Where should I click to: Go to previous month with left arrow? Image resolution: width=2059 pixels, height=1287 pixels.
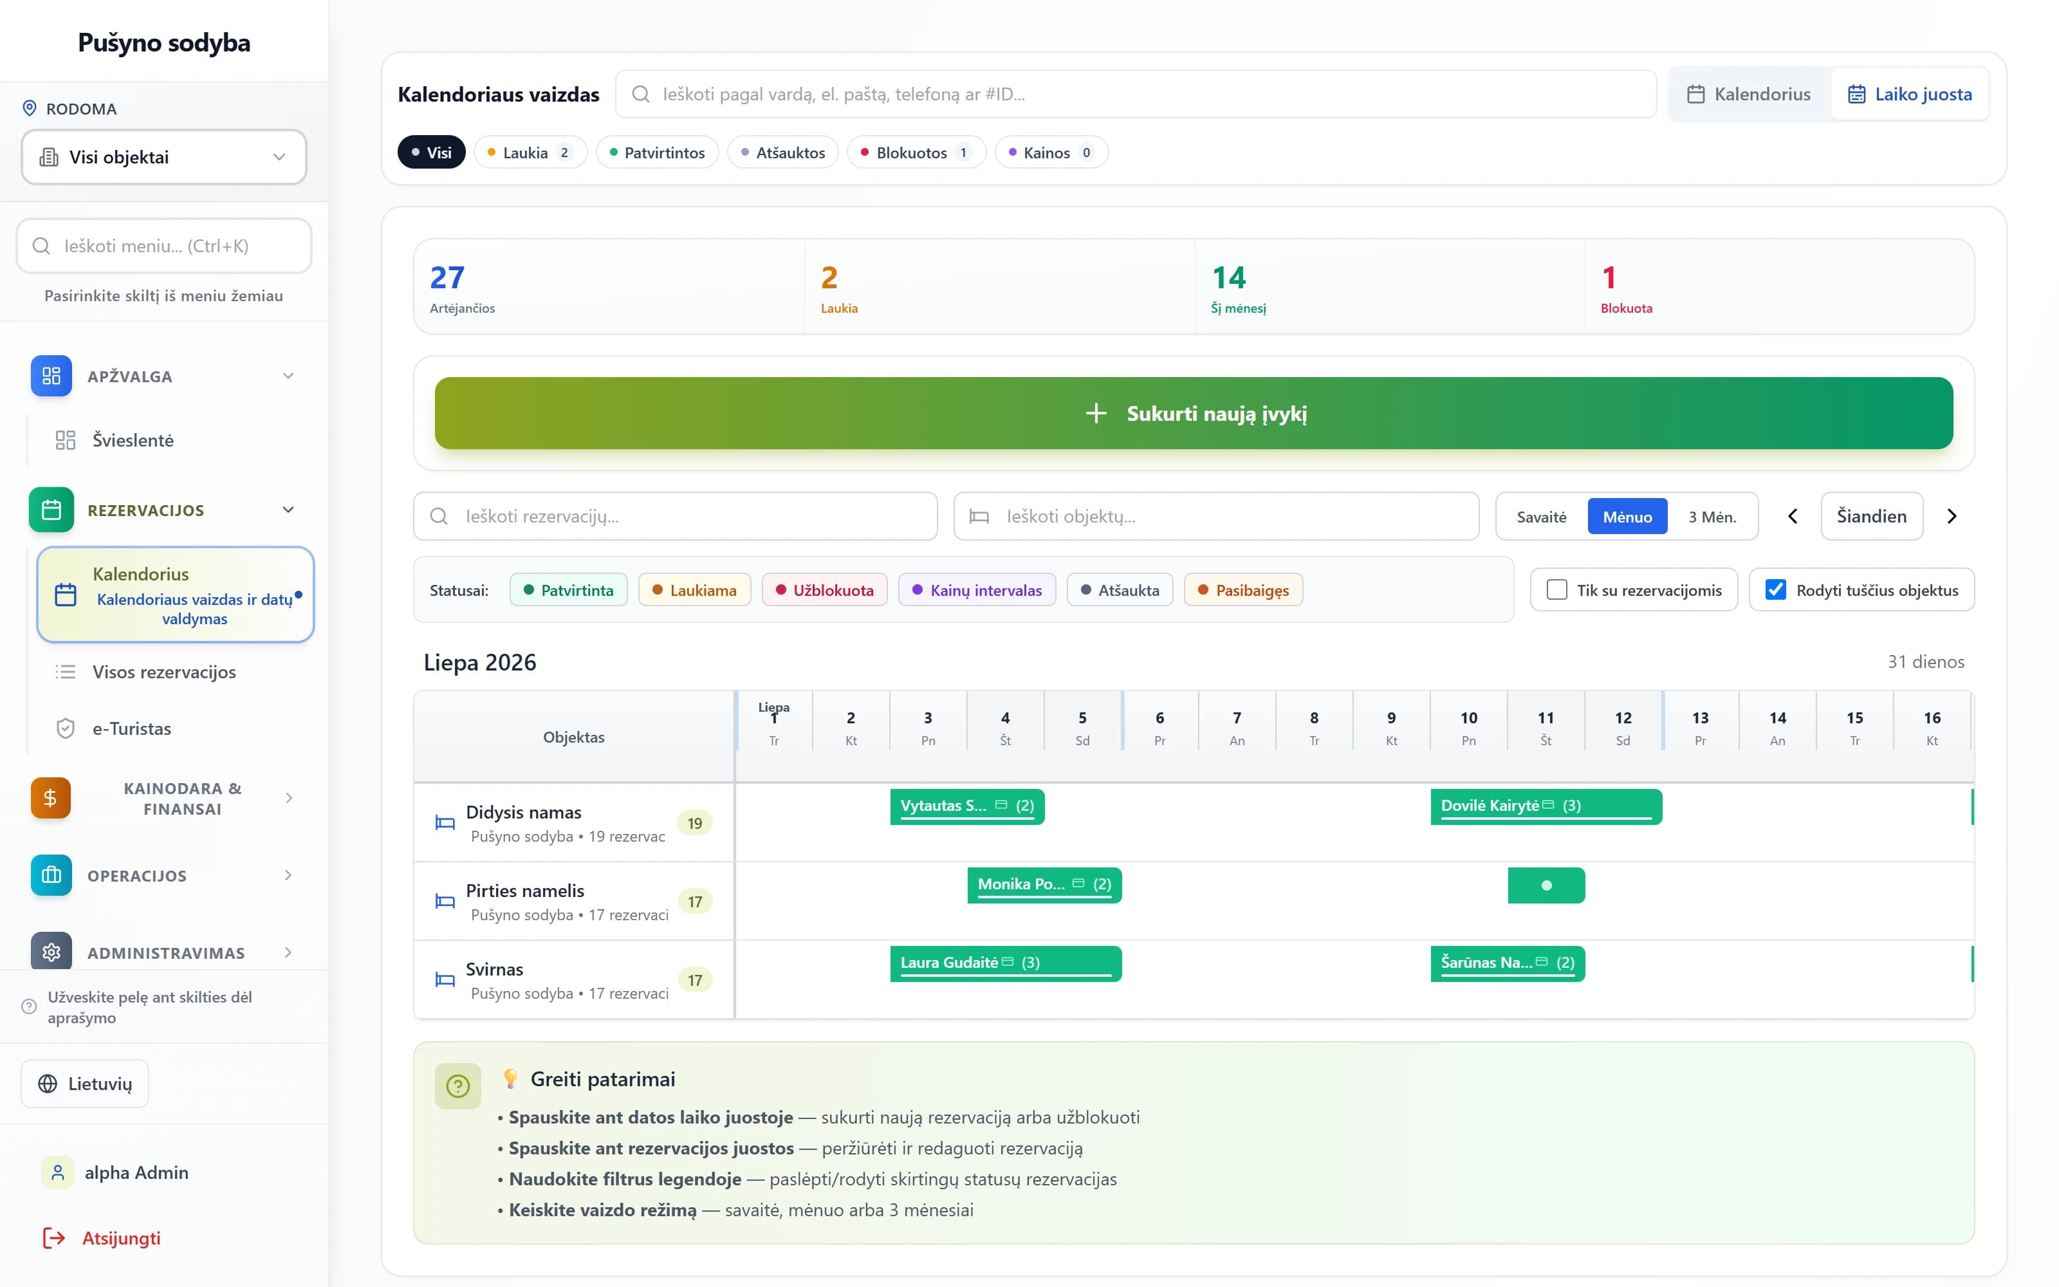pyautogui.click(x=1793, y=517)
